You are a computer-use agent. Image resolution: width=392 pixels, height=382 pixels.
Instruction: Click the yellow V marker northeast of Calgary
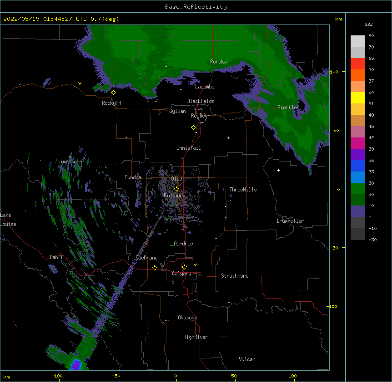pos(195,265)
